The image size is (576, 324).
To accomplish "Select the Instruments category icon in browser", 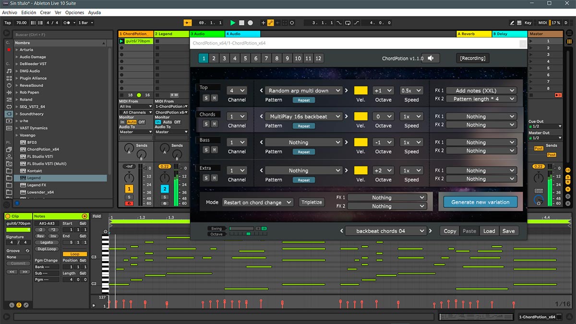I will (9, 85).
